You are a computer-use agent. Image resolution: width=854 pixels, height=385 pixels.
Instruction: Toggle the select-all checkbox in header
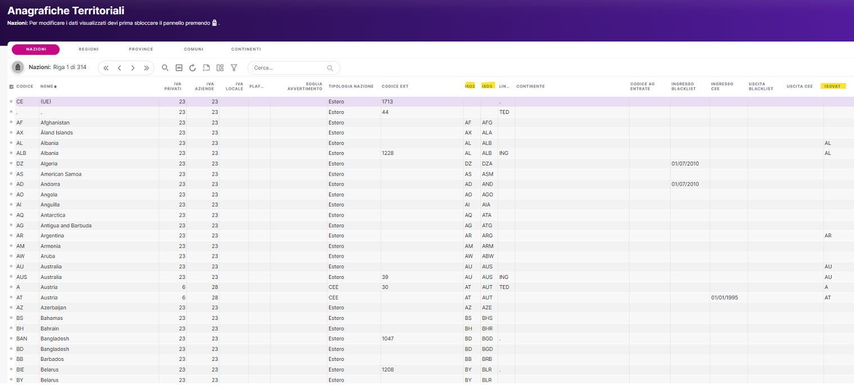[11, 86]
